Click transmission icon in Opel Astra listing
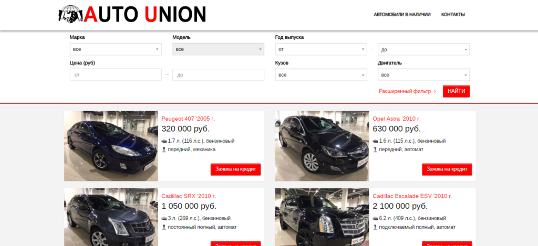The height and width of the screenshot is (246, 538). pyautogui.click(x=375, y=149)
